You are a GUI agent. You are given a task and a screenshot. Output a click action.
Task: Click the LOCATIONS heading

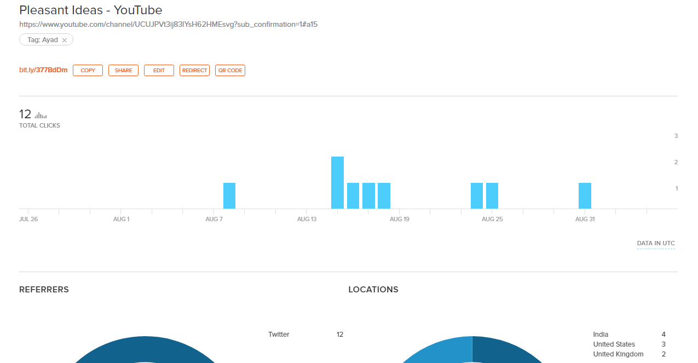[x=373, y=290]
